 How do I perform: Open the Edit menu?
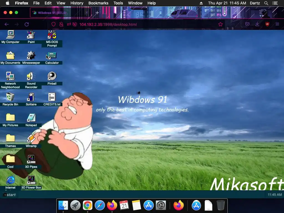pyautogui.click(x=48, y=3)
